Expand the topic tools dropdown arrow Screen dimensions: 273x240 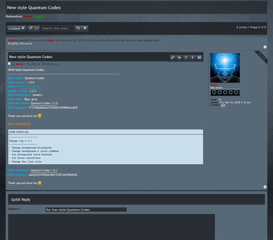pos(37,28)
